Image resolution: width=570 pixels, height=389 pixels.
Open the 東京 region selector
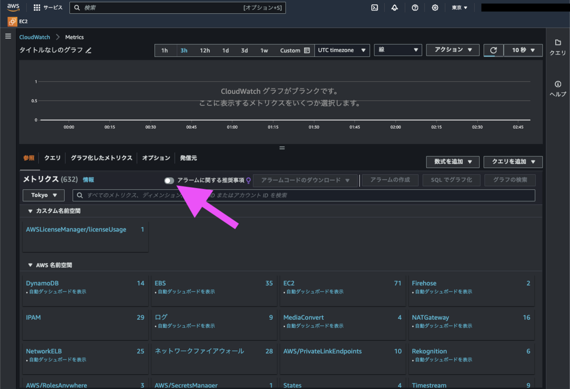pos(459,8)
